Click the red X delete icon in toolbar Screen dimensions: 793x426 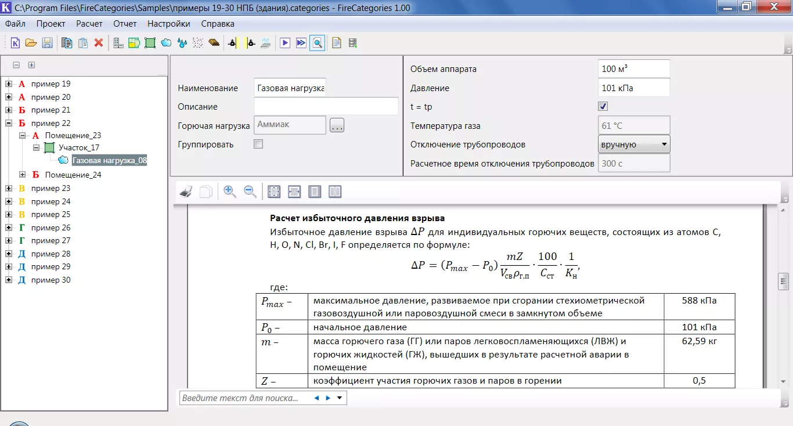click(x=99, y=43)
